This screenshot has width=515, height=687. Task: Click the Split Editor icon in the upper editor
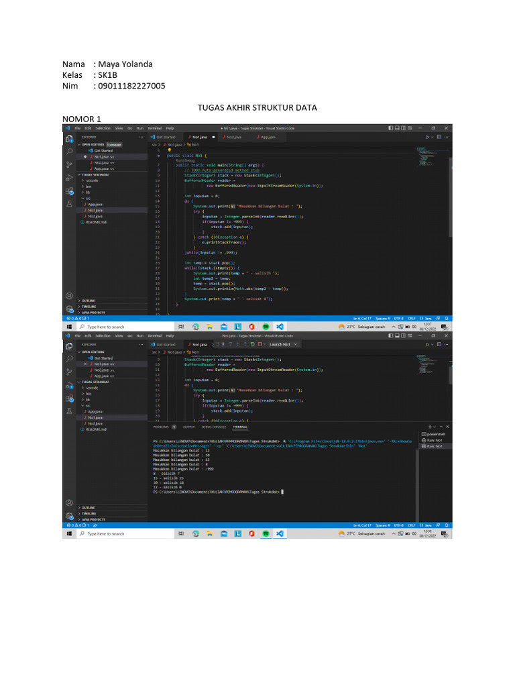[439, 137]
